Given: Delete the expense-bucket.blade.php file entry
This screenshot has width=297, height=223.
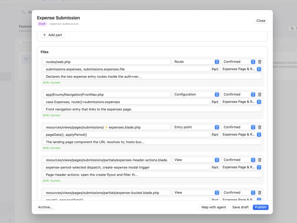Looking at the screenshot, I should [x=260, y=193].
